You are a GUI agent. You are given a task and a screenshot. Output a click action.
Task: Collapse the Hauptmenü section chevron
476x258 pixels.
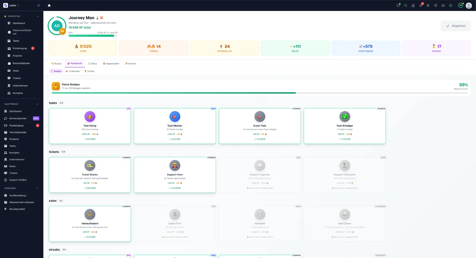(x=37, y=104)
